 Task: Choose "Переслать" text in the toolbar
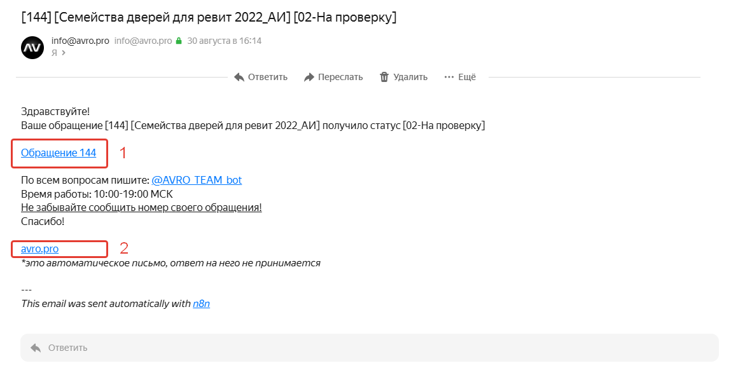click(x=340, y=77)
